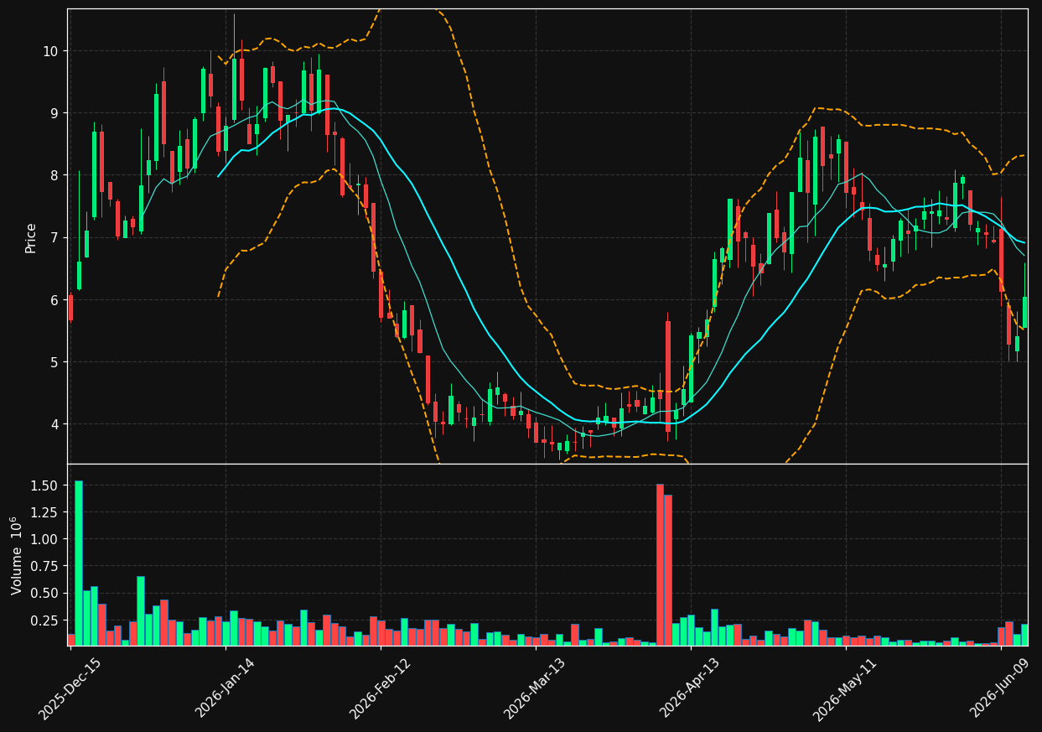
Task: Click the Volume axis title
Action: (18, 556)
